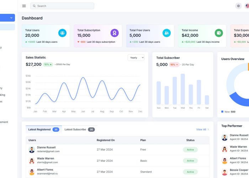Click the Search input field

point(62,6)
